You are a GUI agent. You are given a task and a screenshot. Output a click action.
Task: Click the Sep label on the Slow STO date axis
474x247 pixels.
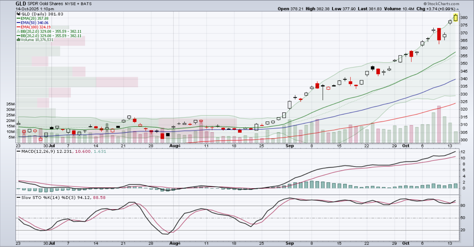290,243
